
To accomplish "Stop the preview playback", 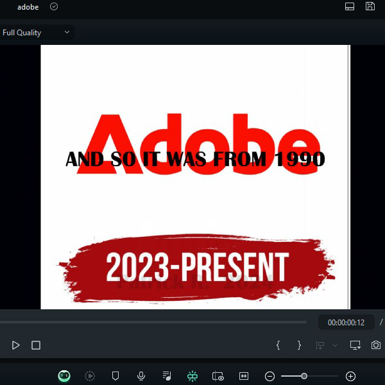I will (36, 345).
